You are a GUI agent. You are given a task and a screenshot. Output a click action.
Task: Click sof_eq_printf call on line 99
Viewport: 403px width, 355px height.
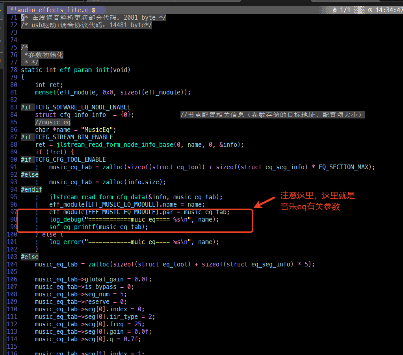[x=72, y=227]
